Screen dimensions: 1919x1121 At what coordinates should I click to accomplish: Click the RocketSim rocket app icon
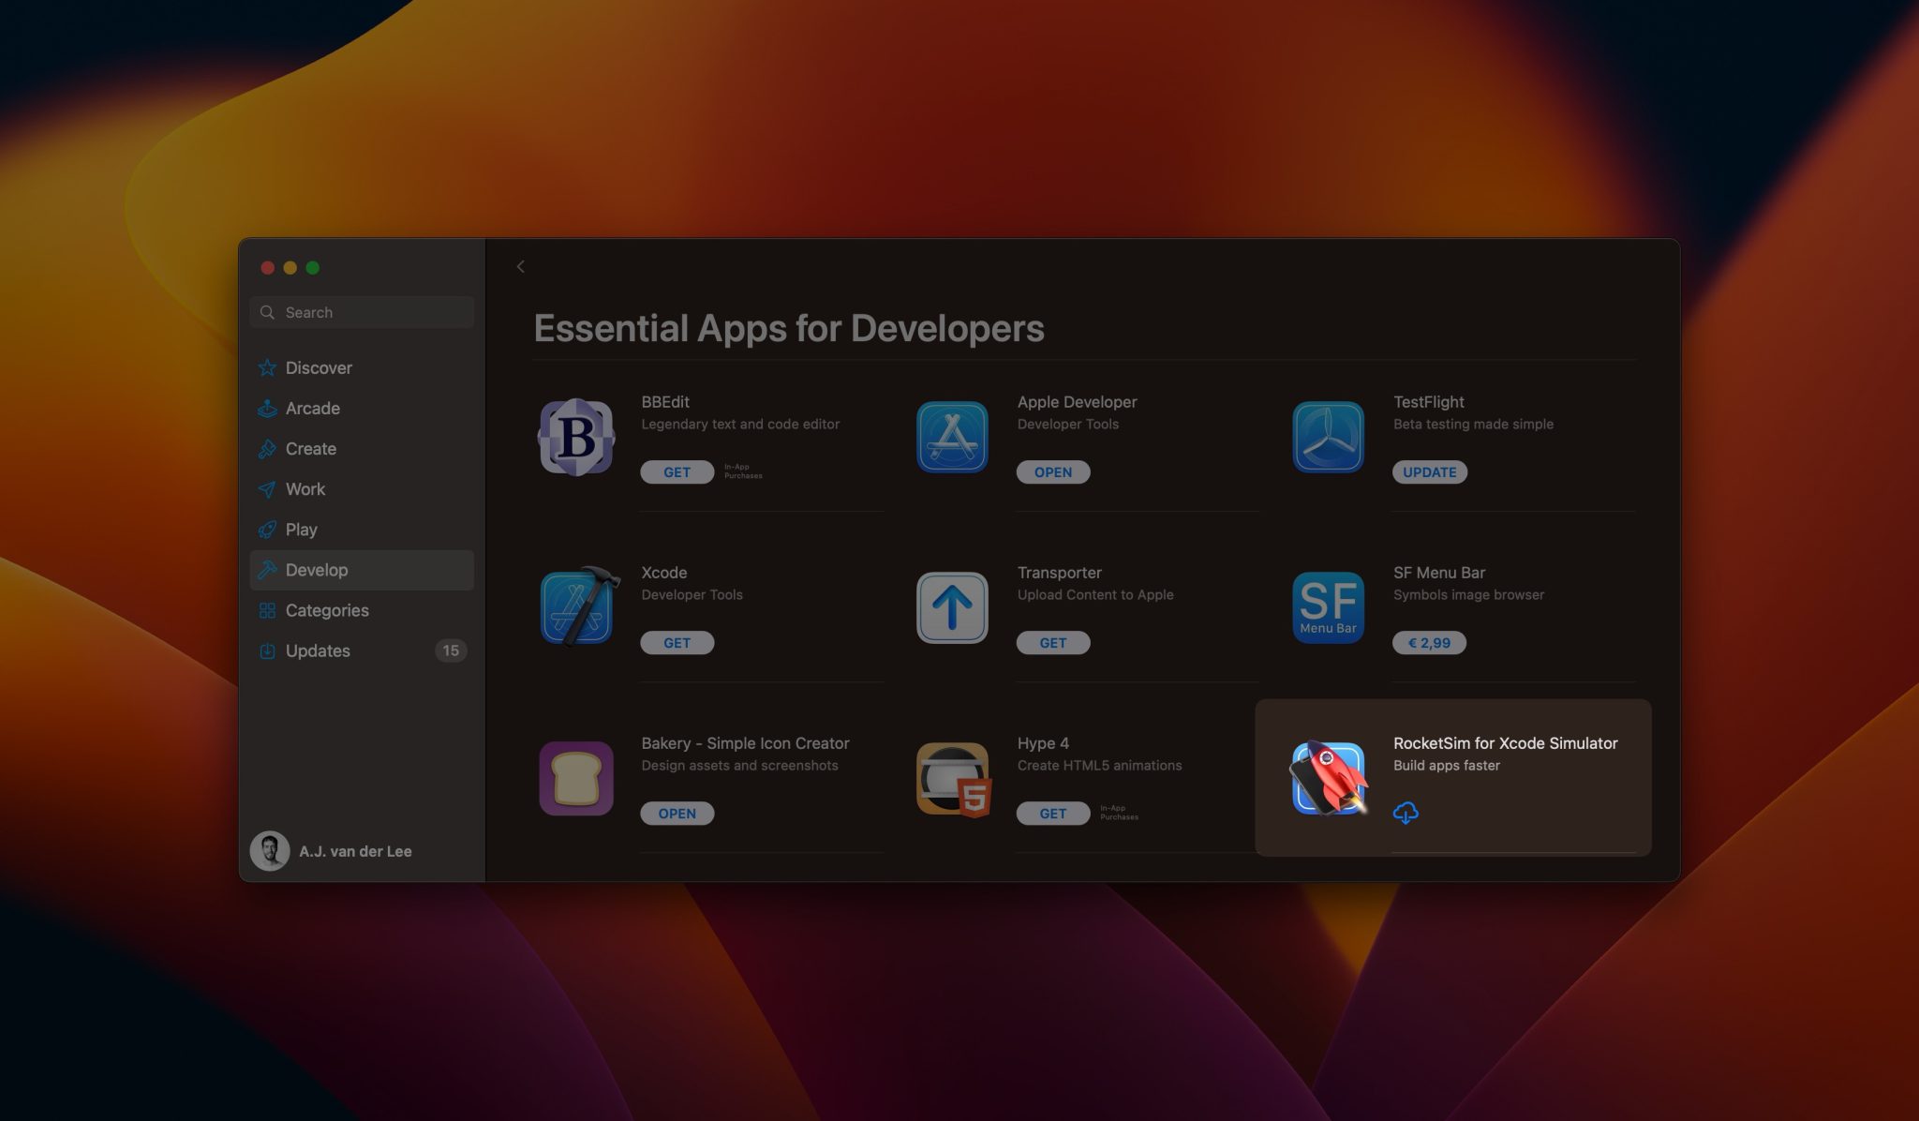pos(1329,778)
